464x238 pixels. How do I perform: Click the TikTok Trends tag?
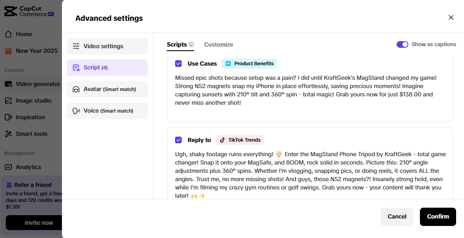pos(240,140)
